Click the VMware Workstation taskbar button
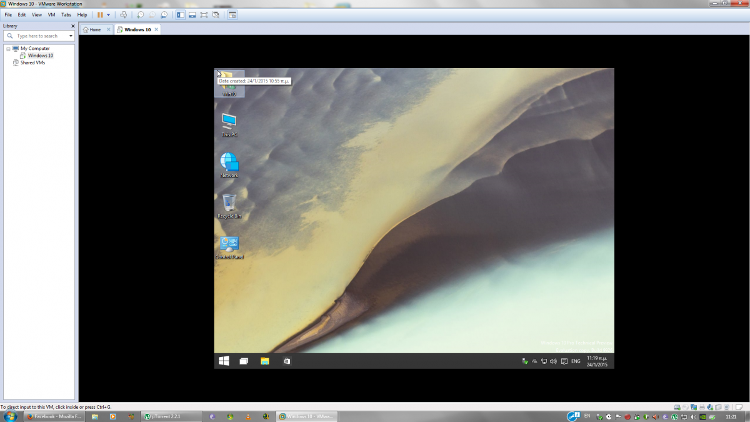The image size is (750, 422). pos(307,416)
